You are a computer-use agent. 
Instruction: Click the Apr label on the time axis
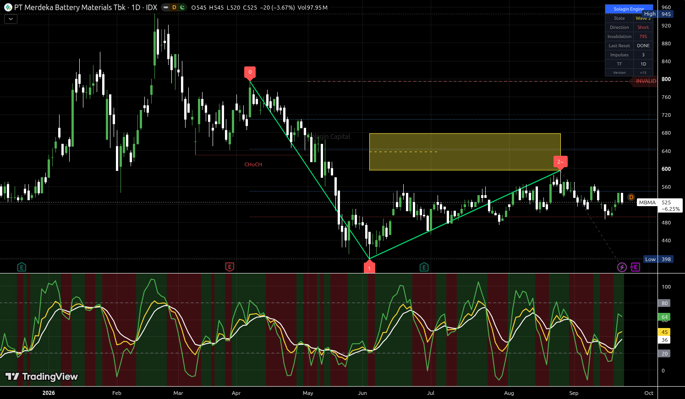tap(236, 393)
